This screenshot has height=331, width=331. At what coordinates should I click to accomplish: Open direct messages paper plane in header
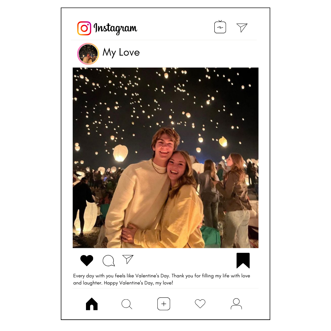click(x=242, y=27)
